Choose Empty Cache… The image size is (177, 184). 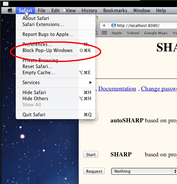point(56,73)
